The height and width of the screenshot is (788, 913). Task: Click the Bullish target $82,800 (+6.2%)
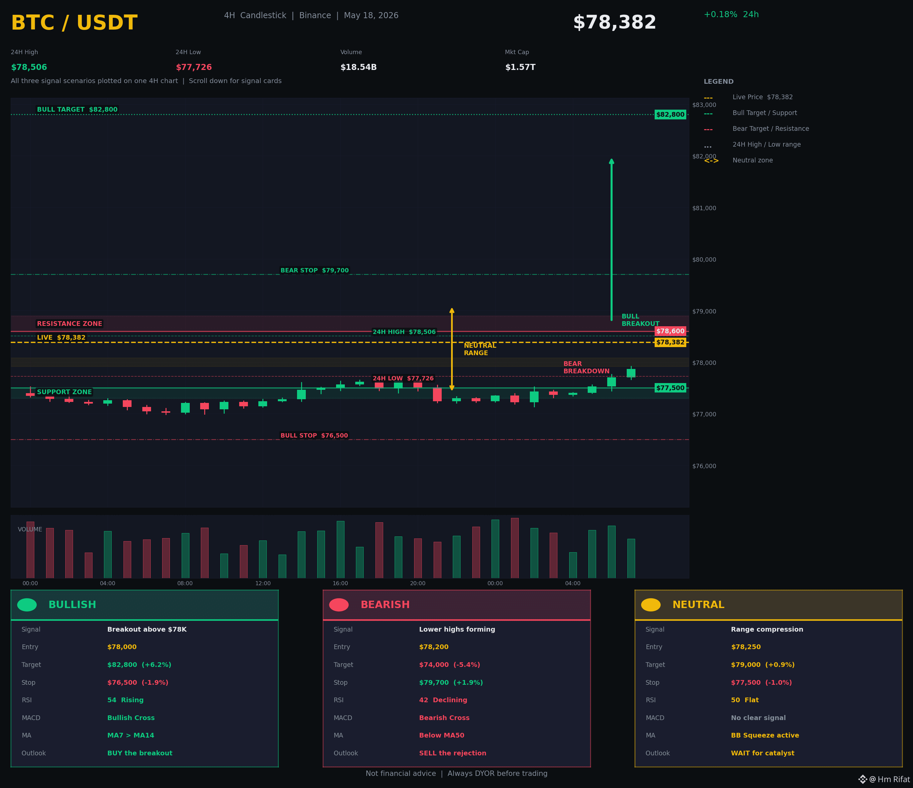click(139, 665)
